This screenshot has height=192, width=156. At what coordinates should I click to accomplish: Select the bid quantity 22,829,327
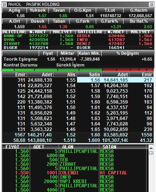coord(40,86)
